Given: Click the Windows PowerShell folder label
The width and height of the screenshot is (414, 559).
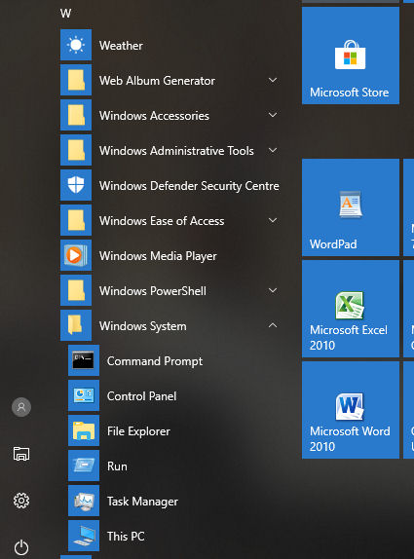Looking at the screenshot, I should point(153,291).
